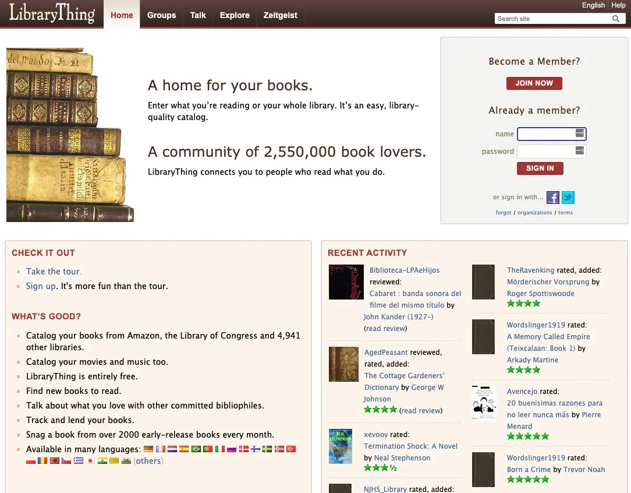
Task: Open the forgot password link
Action: (503, 212)
